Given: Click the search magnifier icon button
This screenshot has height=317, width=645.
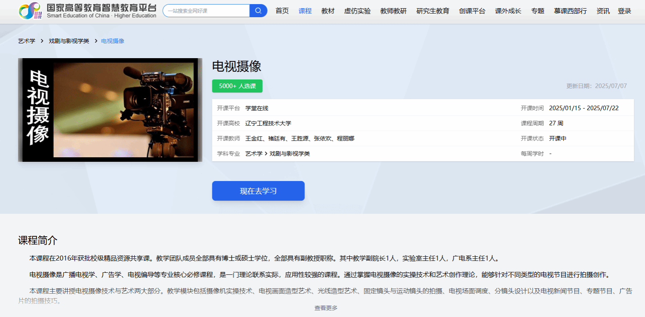Looking at the screenshot, I should pyautogui.click(x=258, y=11).
